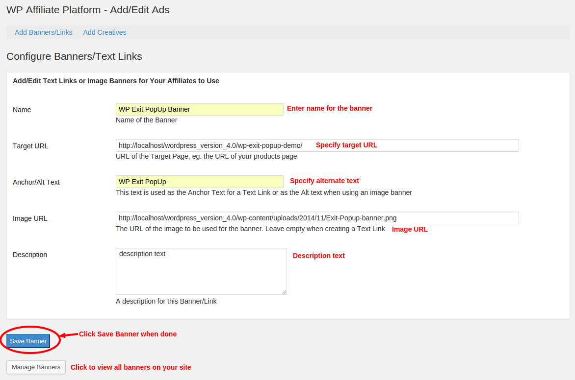Click inside the Name field

click(x=199, y=109)
